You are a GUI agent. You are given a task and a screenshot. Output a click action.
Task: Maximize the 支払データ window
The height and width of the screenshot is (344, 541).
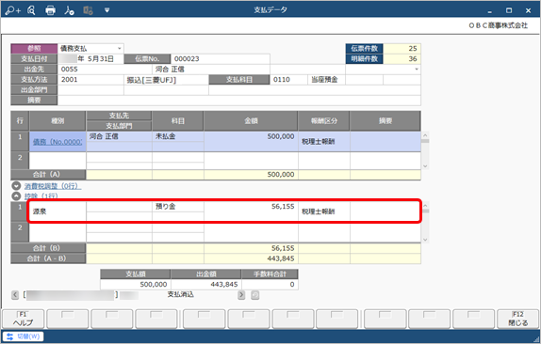pos(509,10)
